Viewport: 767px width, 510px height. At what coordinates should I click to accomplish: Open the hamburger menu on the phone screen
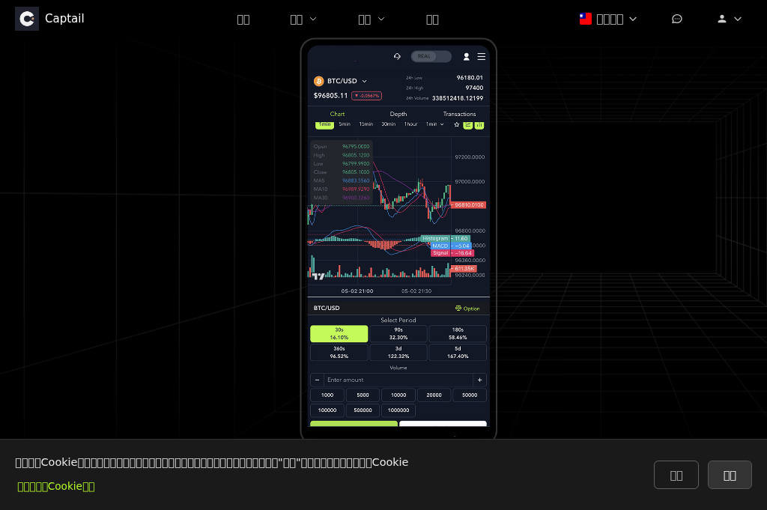coord(481,56)
